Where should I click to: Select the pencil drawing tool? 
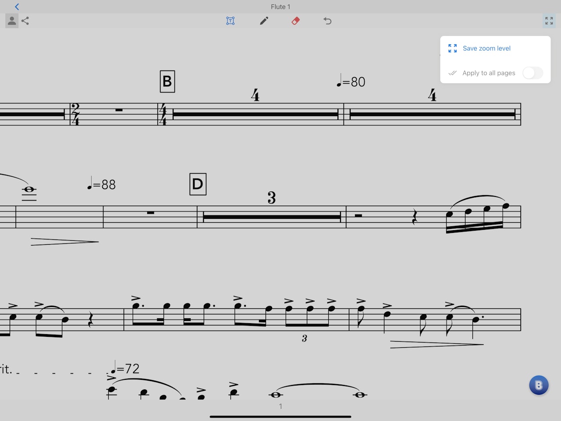[x=264, y=21]
